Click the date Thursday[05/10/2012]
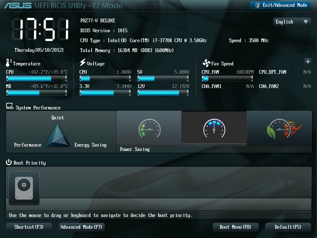This screenshot has height=238, width=317. tap(39, 50)
